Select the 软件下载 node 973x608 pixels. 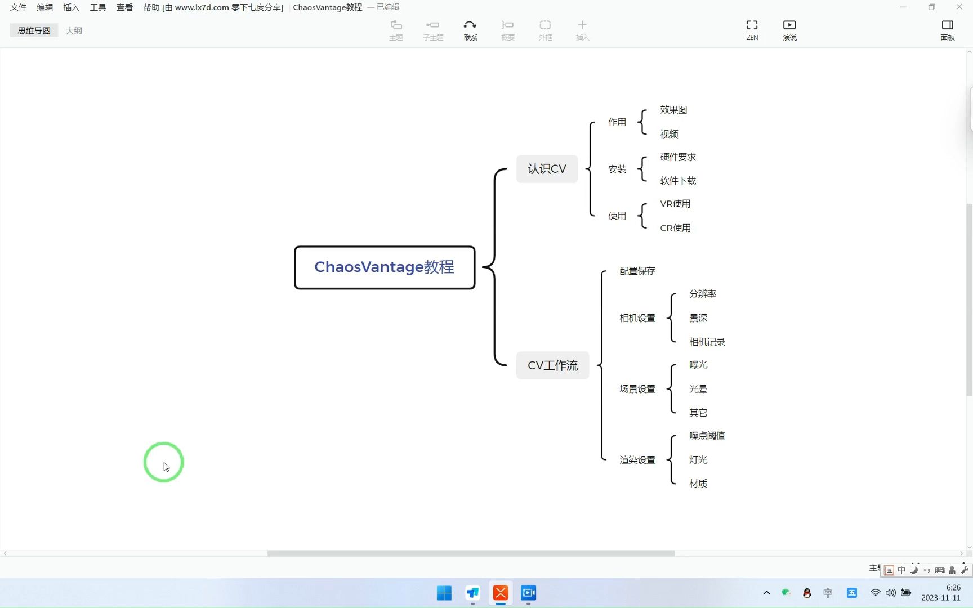(678, 181)
